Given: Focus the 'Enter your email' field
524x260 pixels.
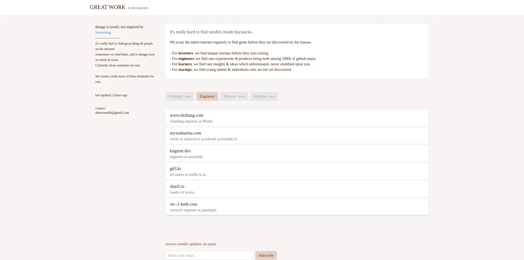Looking at the screenshot, I should 209,255.
